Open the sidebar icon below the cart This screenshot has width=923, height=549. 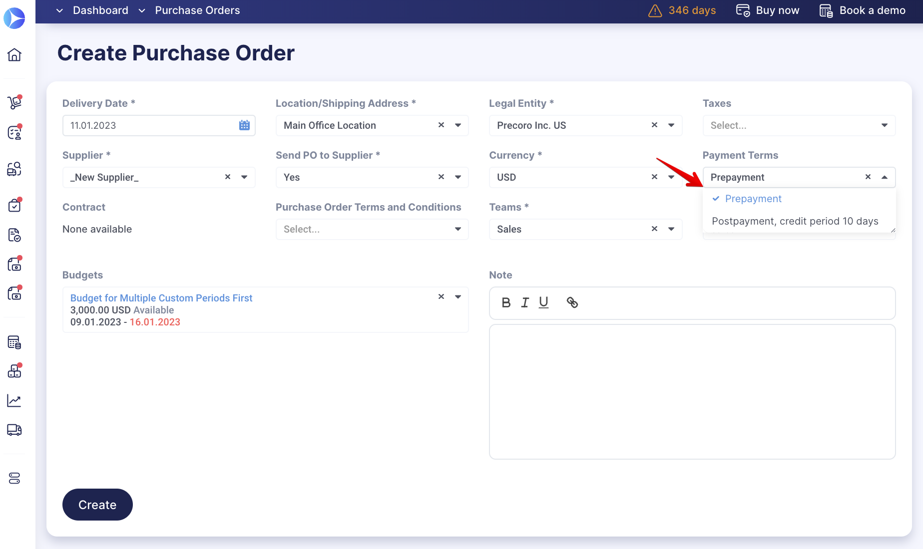[x=14, y=132]
